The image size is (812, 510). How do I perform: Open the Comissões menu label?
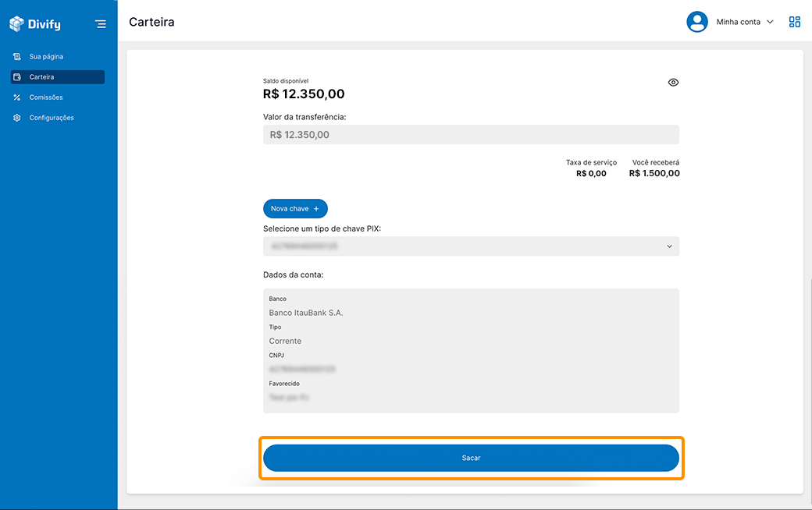coord(46,97)
